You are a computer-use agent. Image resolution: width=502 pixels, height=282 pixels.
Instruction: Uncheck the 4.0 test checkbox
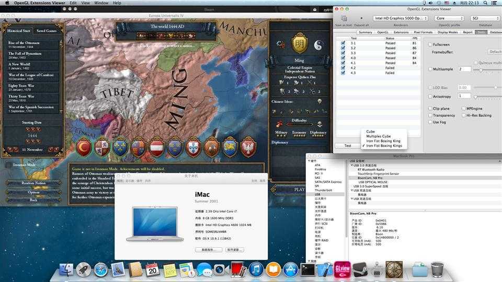tap(343, 58)
